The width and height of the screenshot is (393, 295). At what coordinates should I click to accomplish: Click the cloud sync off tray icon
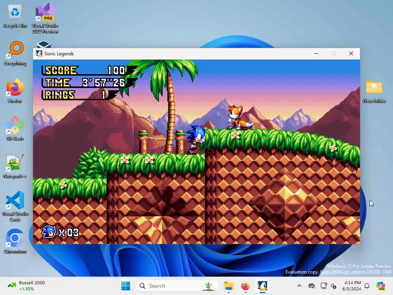312,286
